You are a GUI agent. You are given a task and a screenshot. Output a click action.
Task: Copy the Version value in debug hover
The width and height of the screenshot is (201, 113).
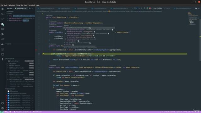click(79, 41)
